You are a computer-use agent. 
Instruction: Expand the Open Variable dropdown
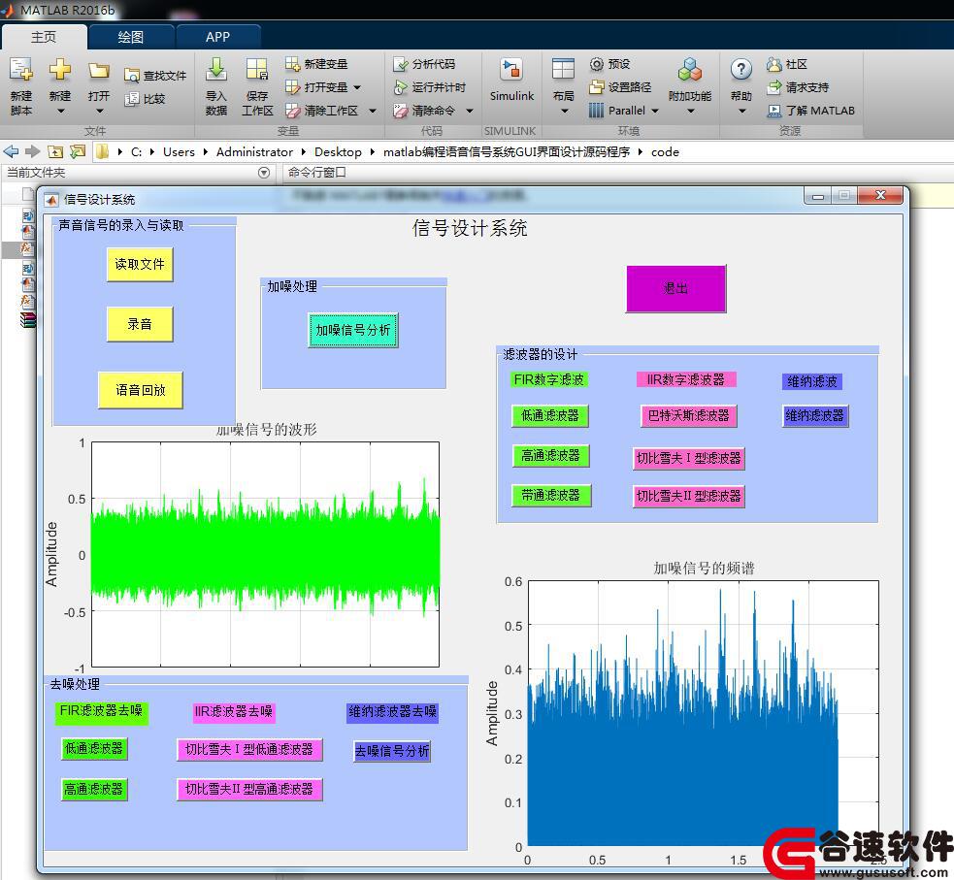pos(357,87)
